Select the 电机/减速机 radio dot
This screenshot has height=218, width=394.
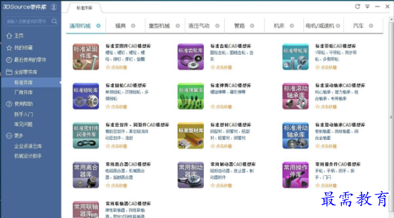coord(338,26)
